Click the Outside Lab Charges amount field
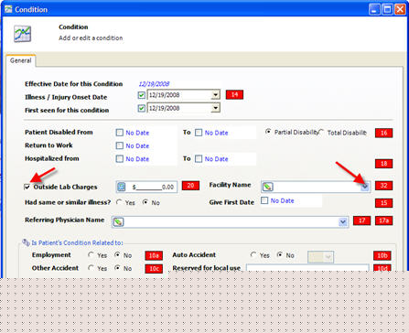The height and width of the screenshot is (333, 409). pos(146,187)
